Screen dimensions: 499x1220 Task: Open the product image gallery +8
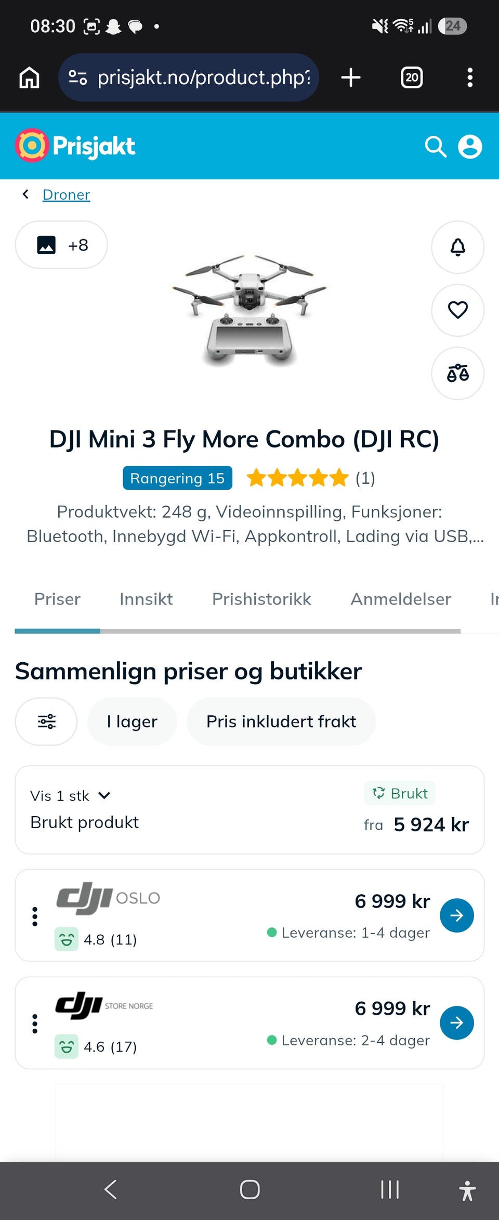(x=61, y=245)
